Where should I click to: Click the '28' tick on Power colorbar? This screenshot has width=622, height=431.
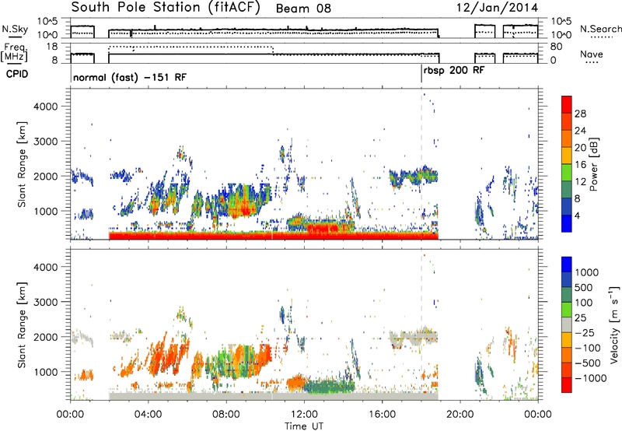coord(580,114)
